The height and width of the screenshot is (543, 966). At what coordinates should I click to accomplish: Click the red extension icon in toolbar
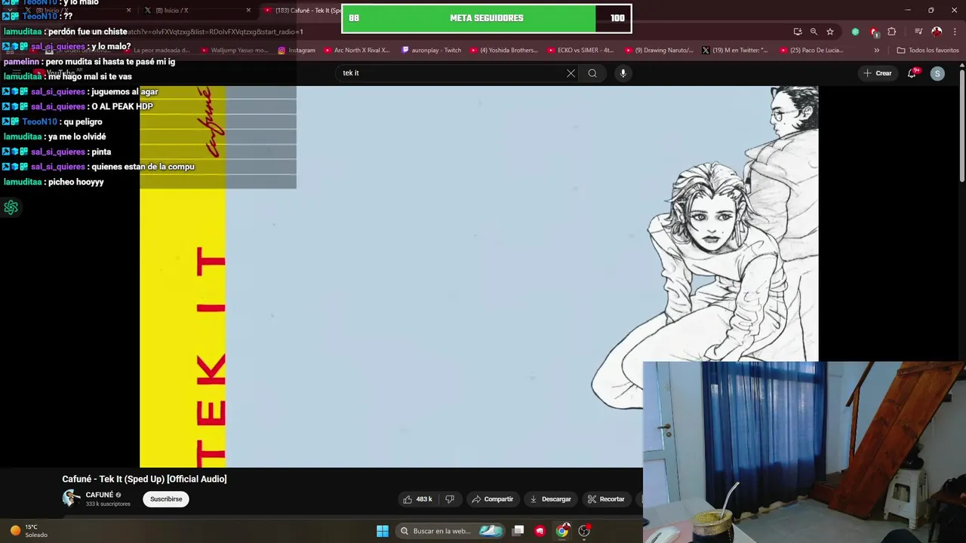pyautogui.click(x=874, y=32)
